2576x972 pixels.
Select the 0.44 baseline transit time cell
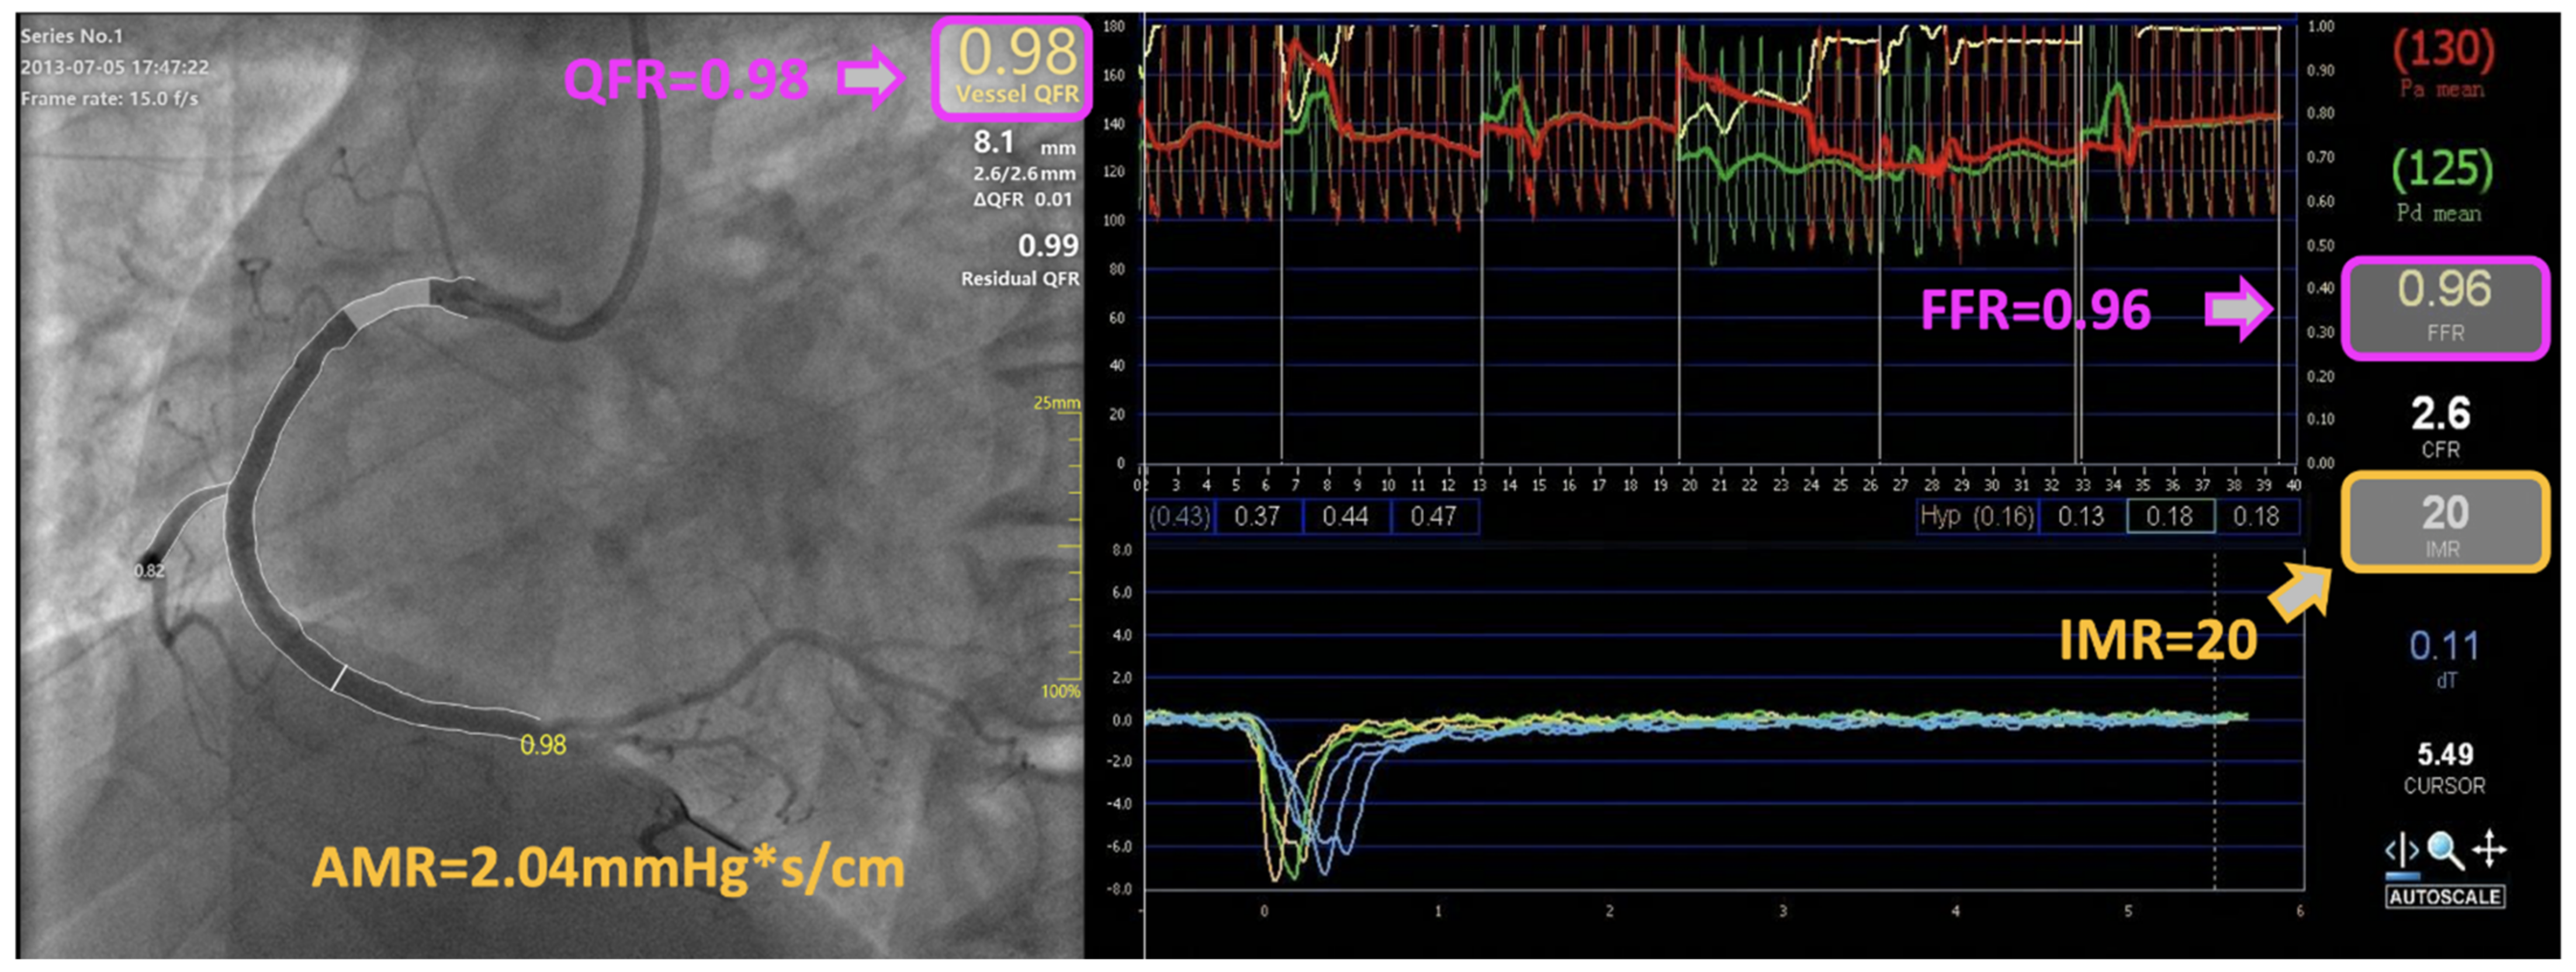pyautogui.click(x=1345, y=517)
